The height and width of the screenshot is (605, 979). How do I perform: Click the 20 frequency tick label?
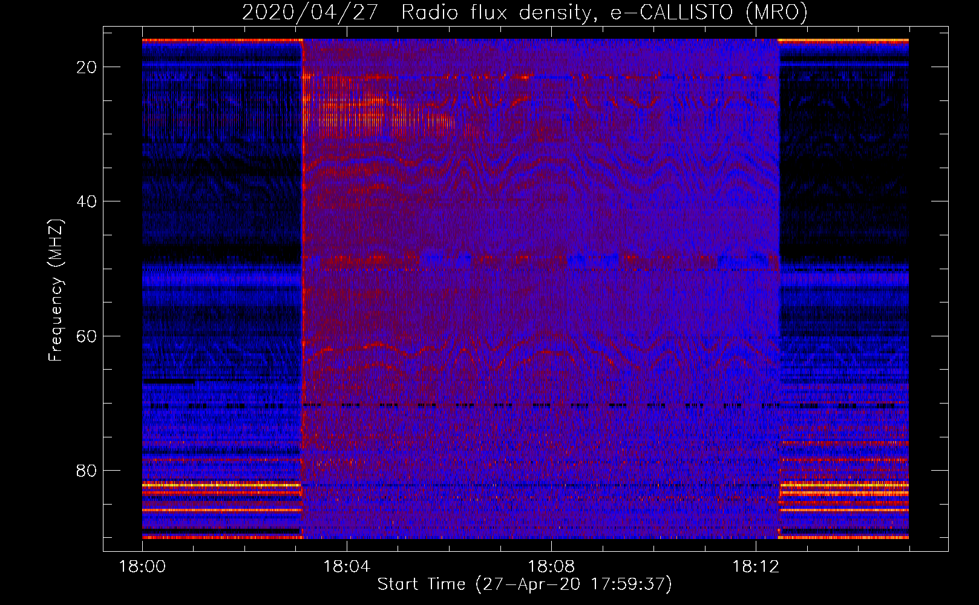(x=87, y=67)
